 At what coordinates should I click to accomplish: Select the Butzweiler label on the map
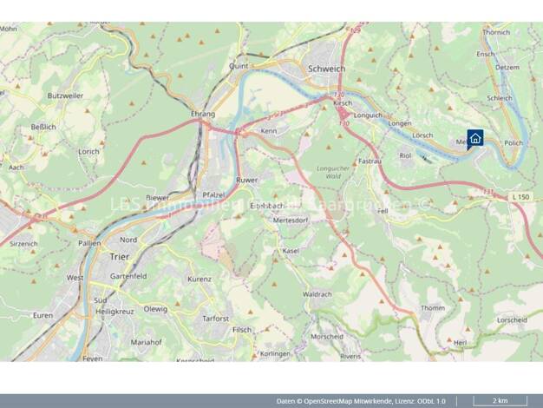coord(66,95)
